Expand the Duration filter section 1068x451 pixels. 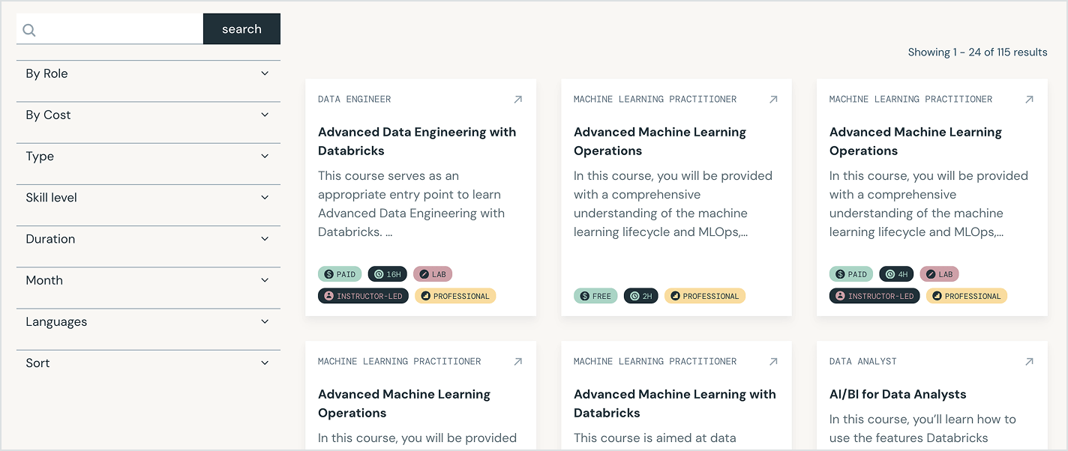tap(148, 239)
